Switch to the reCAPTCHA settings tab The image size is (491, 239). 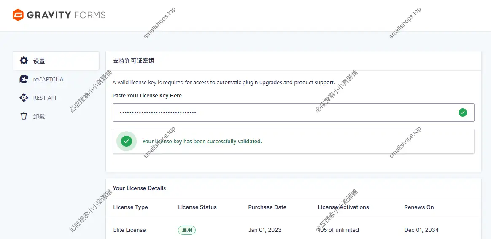[x=49, y=79]
